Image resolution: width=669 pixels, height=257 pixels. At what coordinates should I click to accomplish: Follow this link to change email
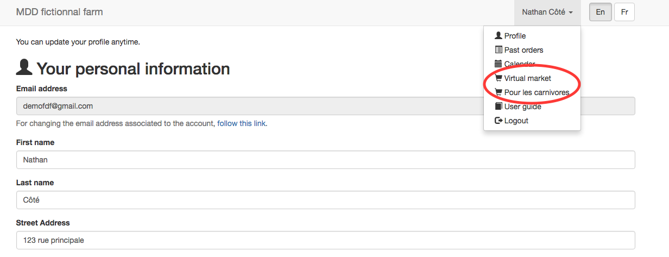point(242,123)
